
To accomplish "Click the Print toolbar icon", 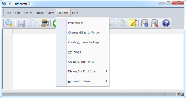I will [45, 23].
